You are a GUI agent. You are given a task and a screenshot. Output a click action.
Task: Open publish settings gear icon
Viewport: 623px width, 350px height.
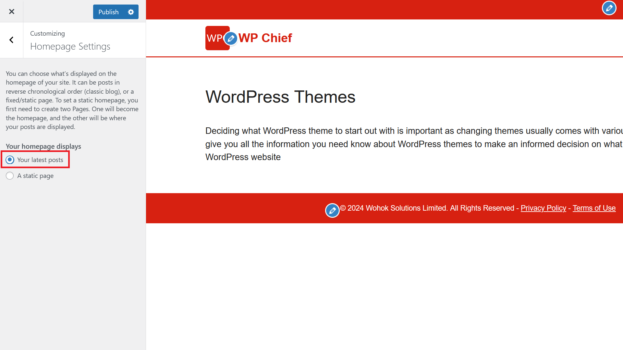point(131,12)
